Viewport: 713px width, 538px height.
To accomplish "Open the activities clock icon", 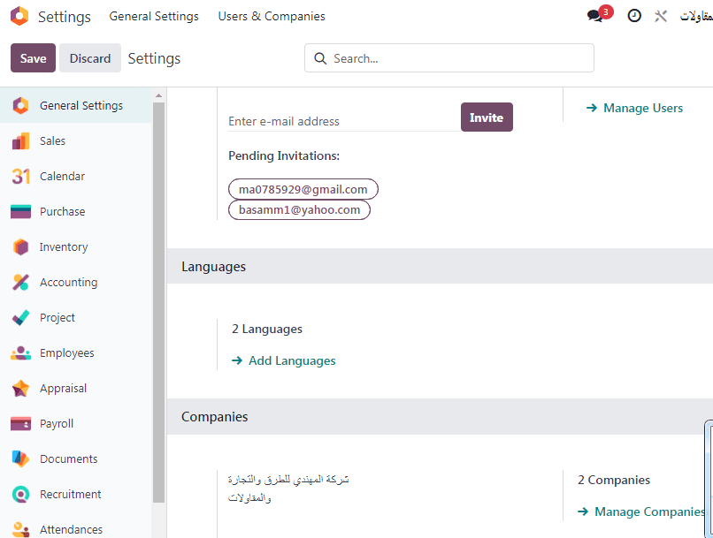I will 634,16.
